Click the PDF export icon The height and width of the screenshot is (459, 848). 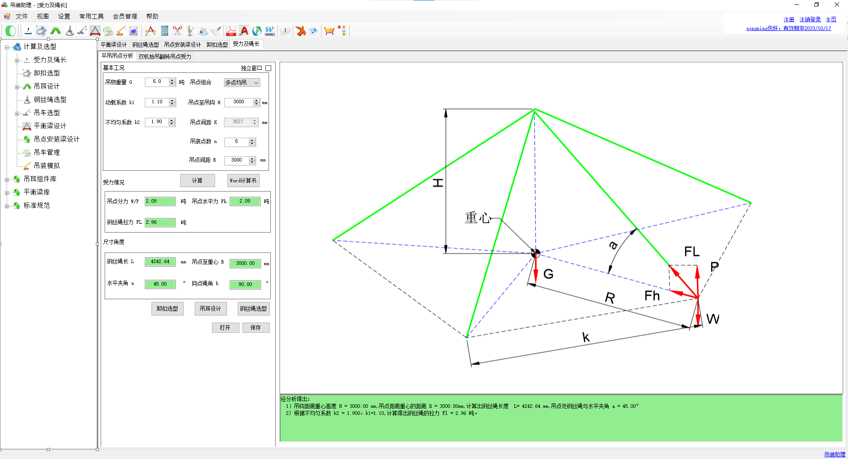click(x=231, y=31)
